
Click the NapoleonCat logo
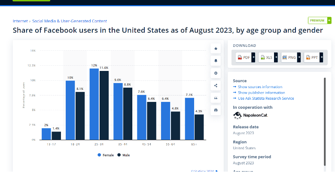click(x=250, y=115)
